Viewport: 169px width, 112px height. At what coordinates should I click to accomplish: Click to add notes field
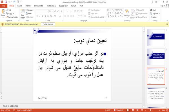coord(71,106)
